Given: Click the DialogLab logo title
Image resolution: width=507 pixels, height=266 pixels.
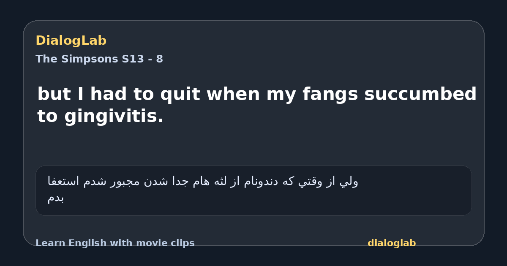Looking at the screenshot, I should (x=71, y=41).
